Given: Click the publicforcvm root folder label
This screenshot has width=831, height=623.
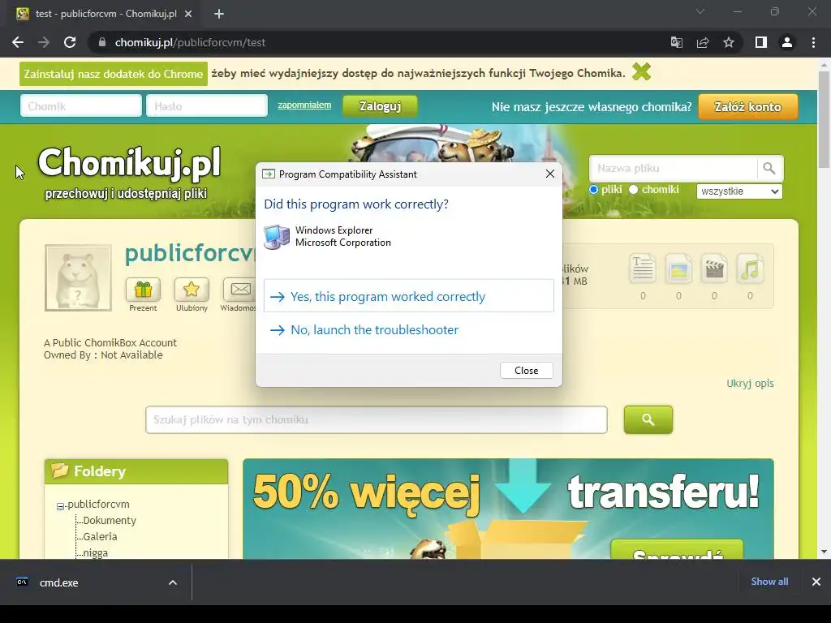Looking at the screenshot, I should 98,504.
